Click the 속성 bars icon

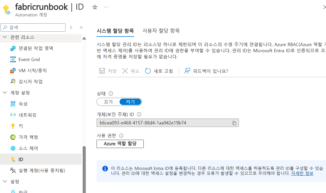[13, 104]
